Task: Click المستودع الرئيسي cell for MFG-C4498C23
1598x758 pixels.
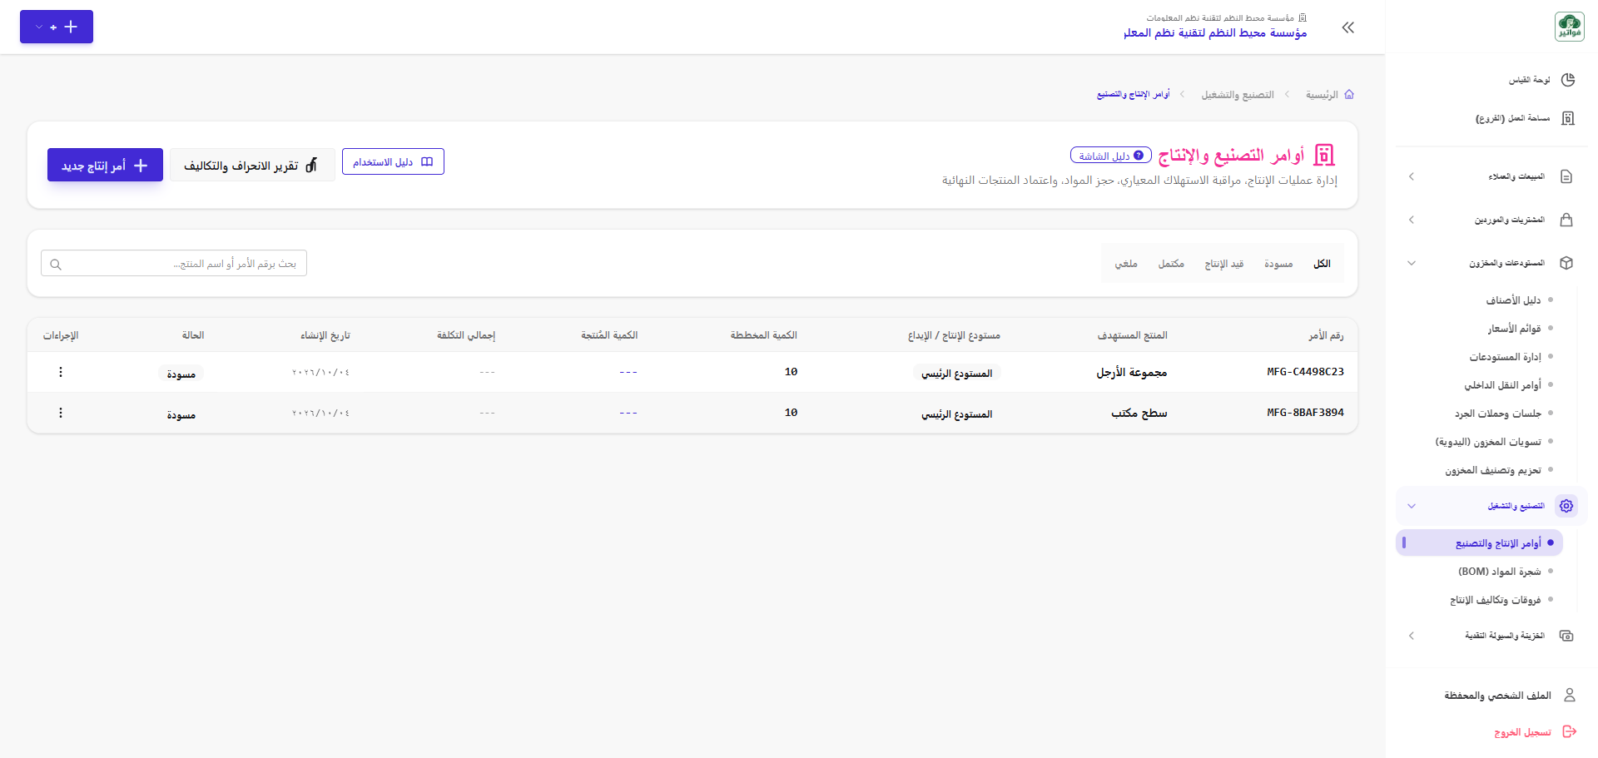Action: pos(957,374)
